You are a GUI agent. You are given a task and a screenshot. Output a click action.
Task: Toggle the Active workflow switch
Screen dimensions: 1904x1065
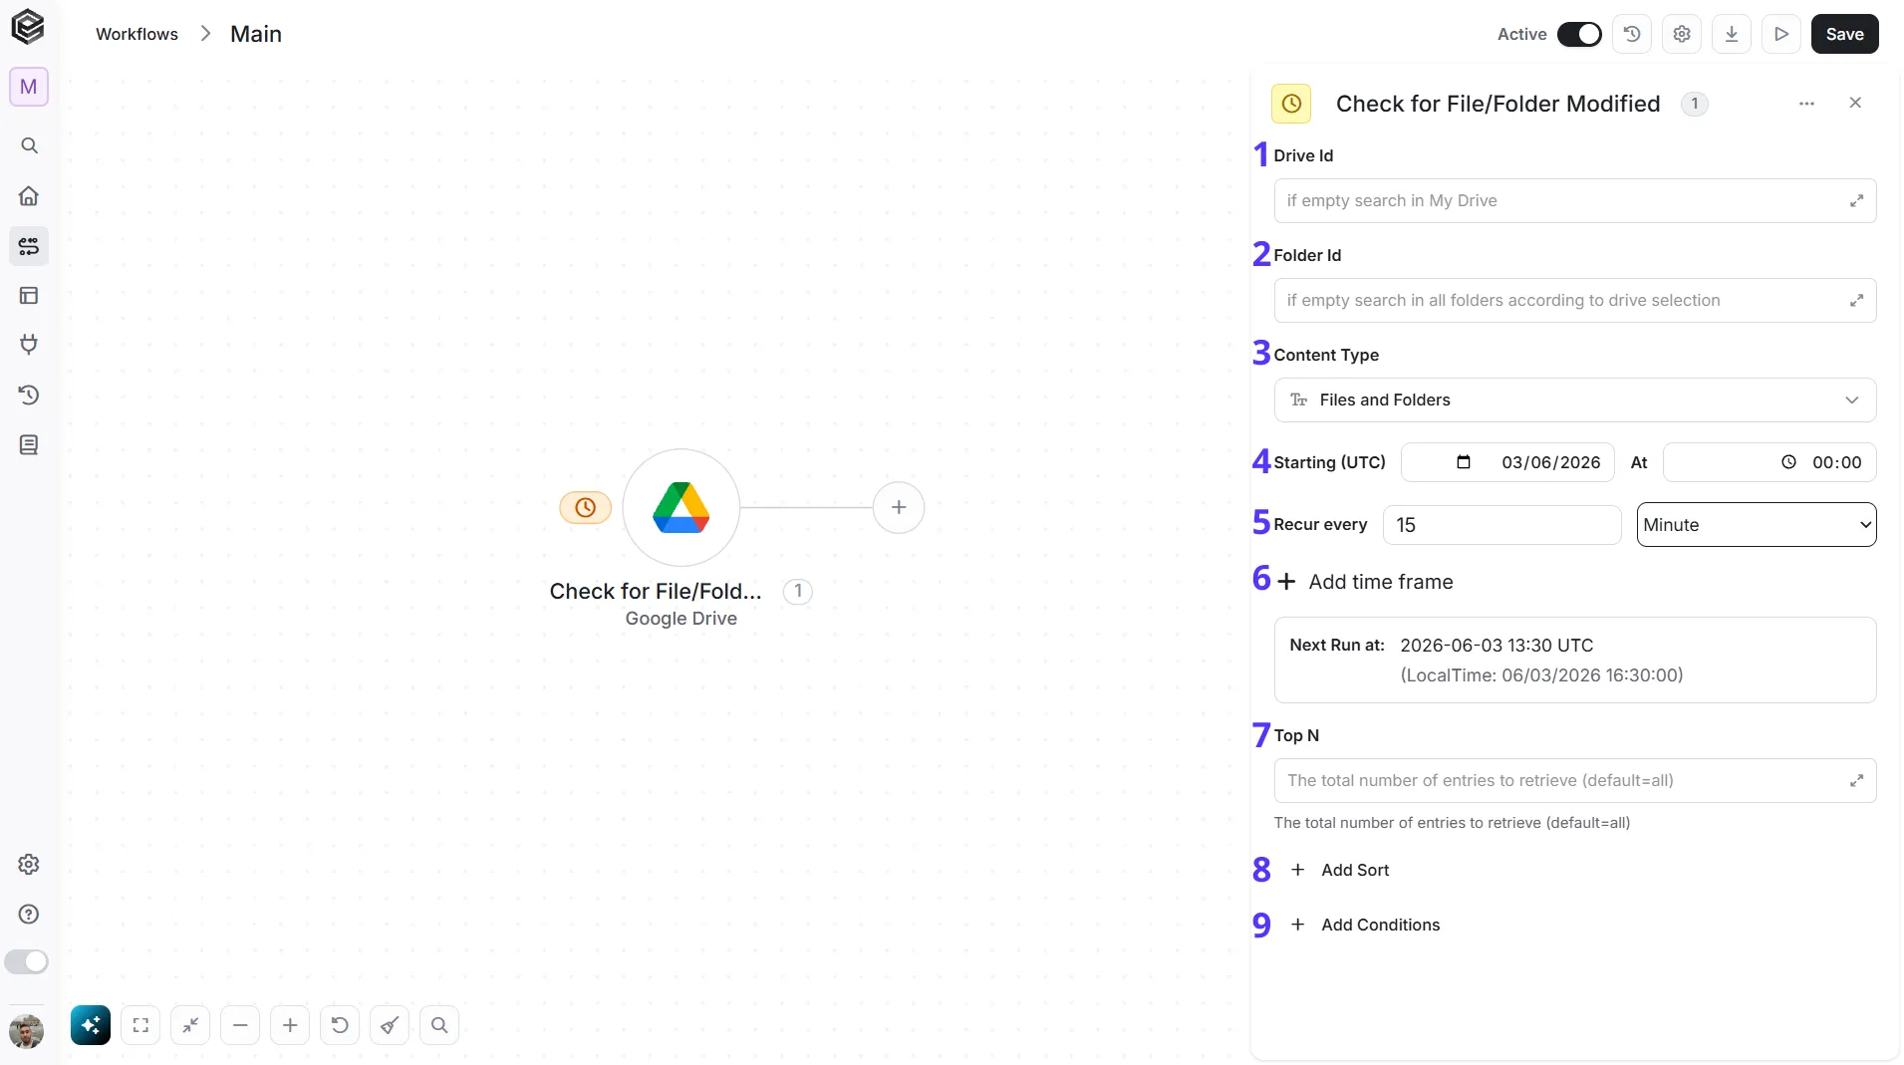(x=1579, y=34)
